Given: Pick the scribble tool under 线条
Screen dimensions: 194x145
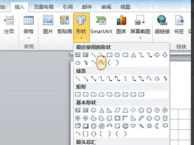Looking at the screenshot, I should point(165,79).
